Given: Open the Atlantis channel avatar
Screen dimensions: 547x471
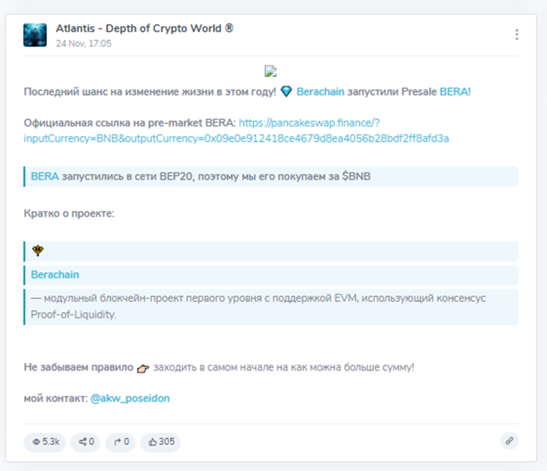Looking at the screenshot, I should click(35, 36).
